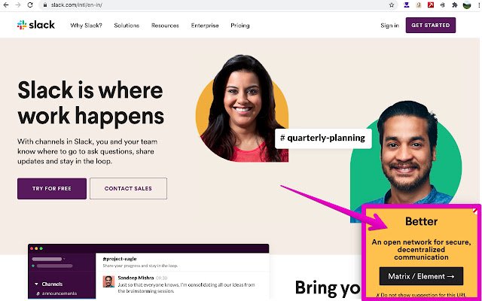The width and height of the screenshot is (482, 301).
Task: Click the #project-eagle channel title
Action: click(x=120, y=259)
